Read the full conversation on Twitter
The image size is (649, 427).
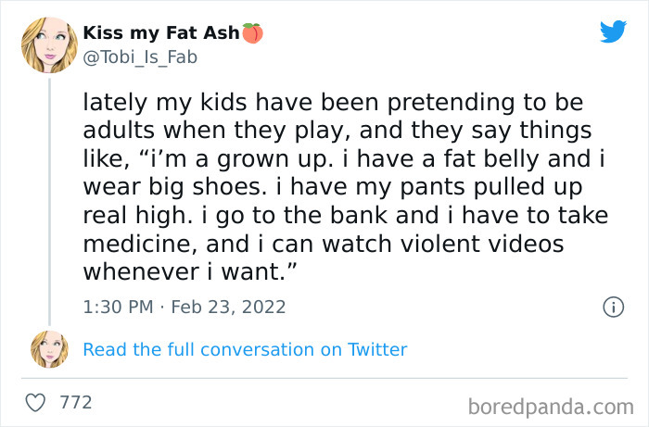245,349
